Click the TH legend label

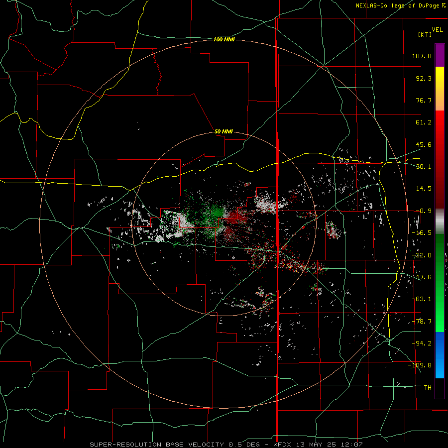pos(428,387)
